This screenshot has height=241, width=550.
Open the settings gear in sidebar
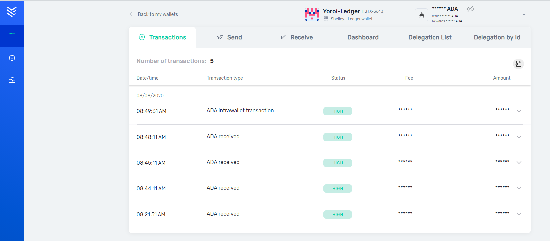point(12,58)
